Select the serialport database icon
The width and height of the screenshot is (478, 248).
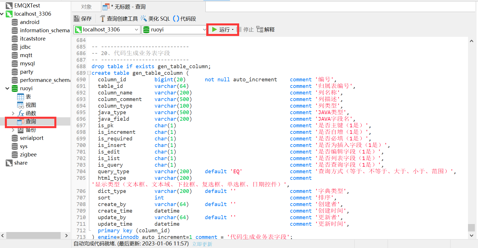[x=15, y=138]
